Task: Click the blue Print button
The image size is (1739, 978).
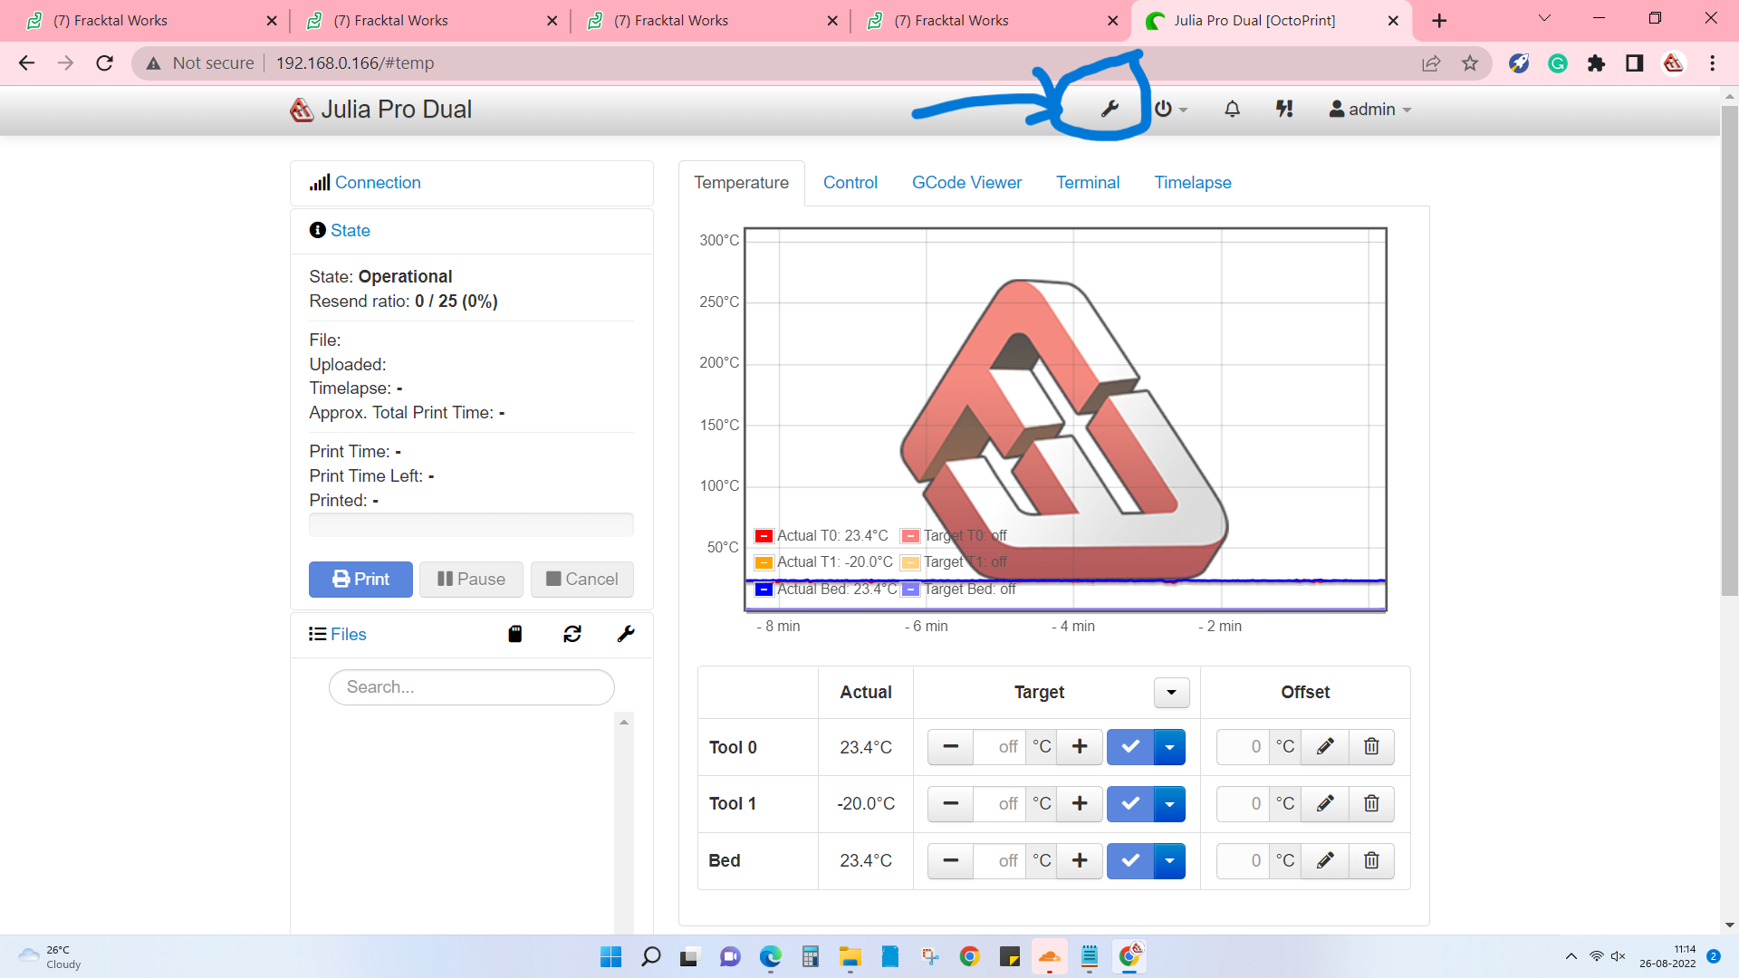Action: point(360,580)
